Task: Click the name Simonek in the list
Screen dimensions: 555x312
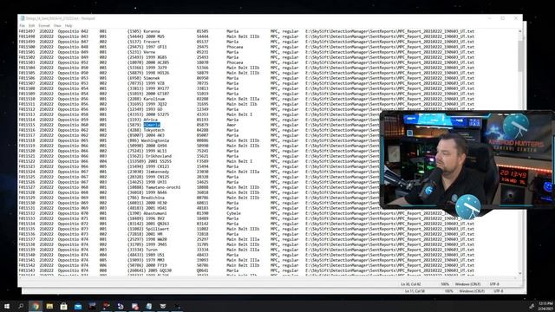Action: 152,78
